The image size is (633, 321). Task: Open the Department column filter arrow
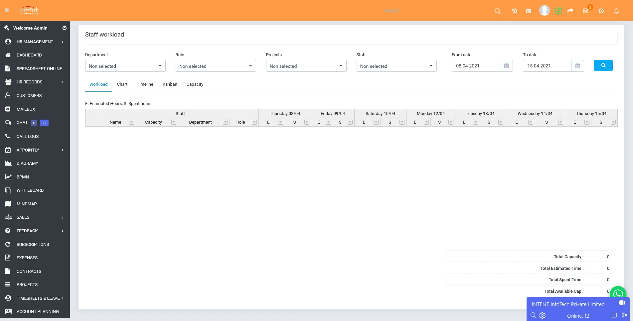225,122
